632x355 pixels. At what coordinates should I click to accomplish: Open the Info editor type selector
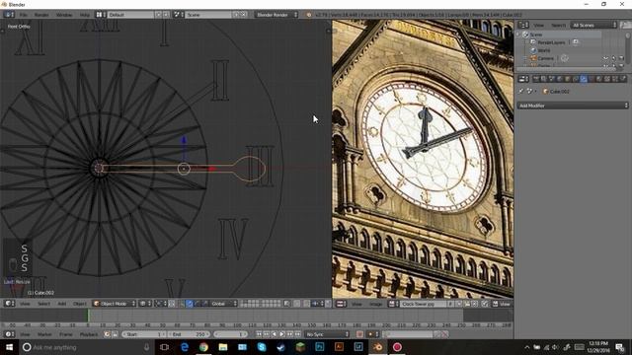(9, 15)
